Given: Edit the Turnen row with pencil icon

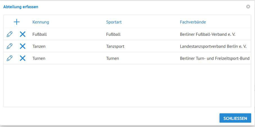Looking at the screenshot, I should 10,58.
